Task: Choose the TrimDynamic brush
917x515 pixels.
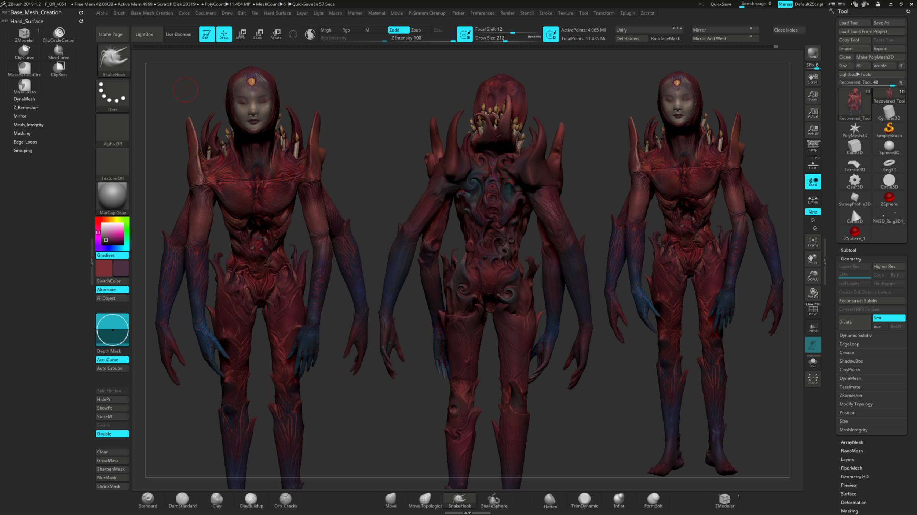Action: [584, 500]
